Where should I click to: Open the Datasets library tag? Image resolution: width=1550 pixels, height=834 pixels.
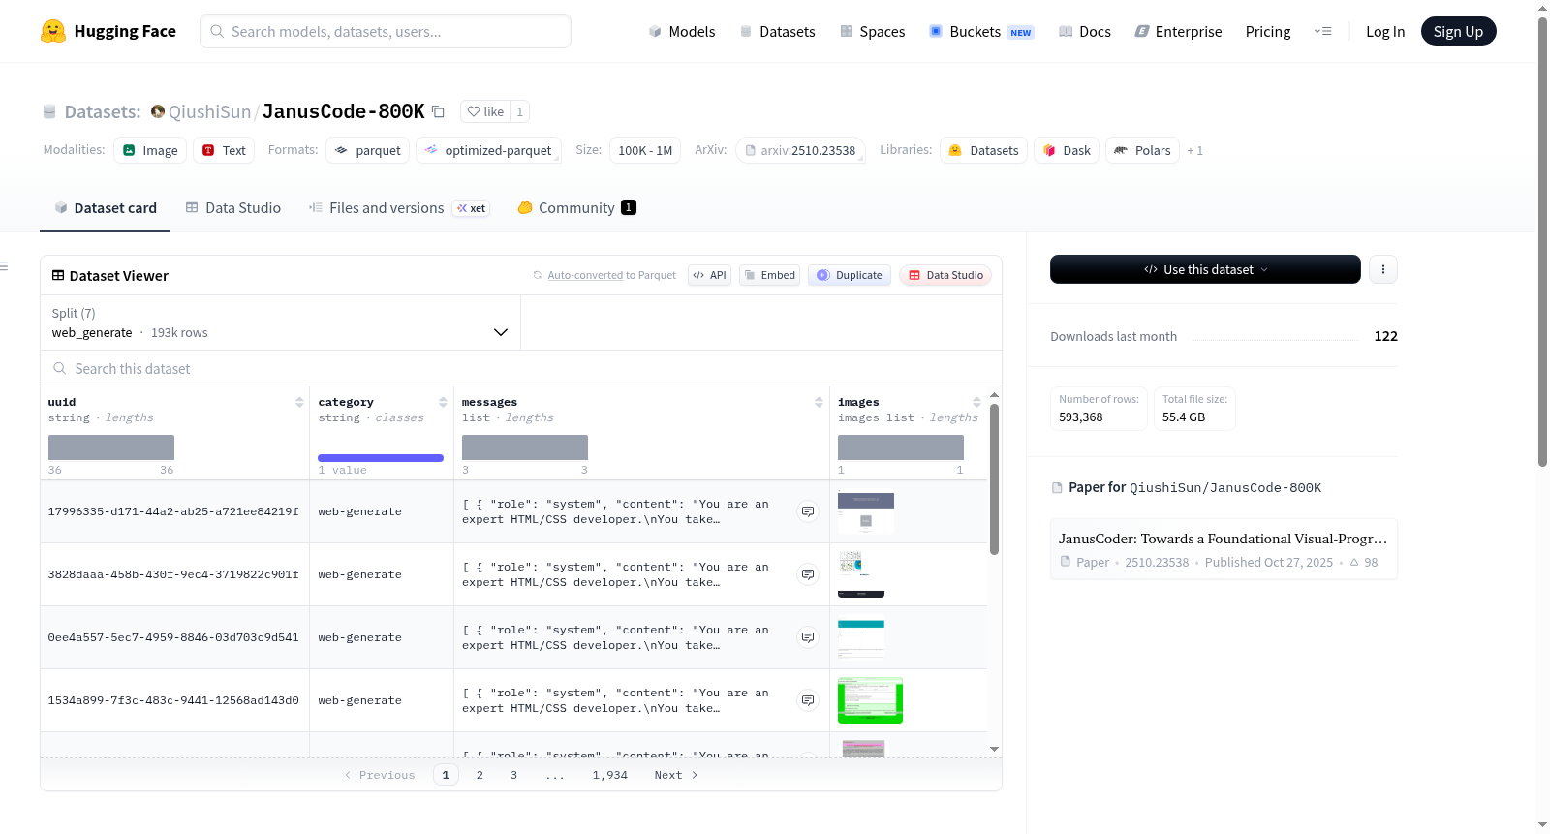click(x=983, y=150)
